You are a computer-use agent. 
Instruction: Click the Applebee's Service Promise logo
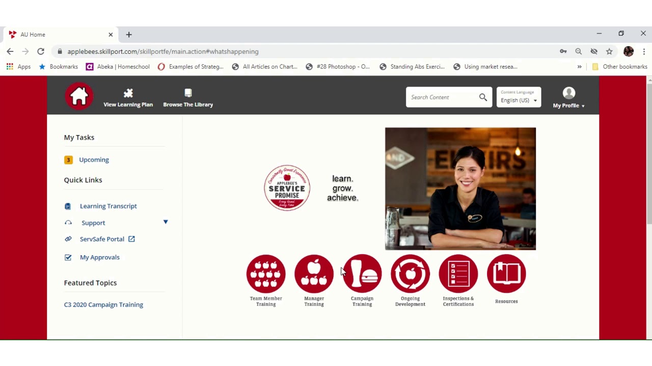pos(287,188)
